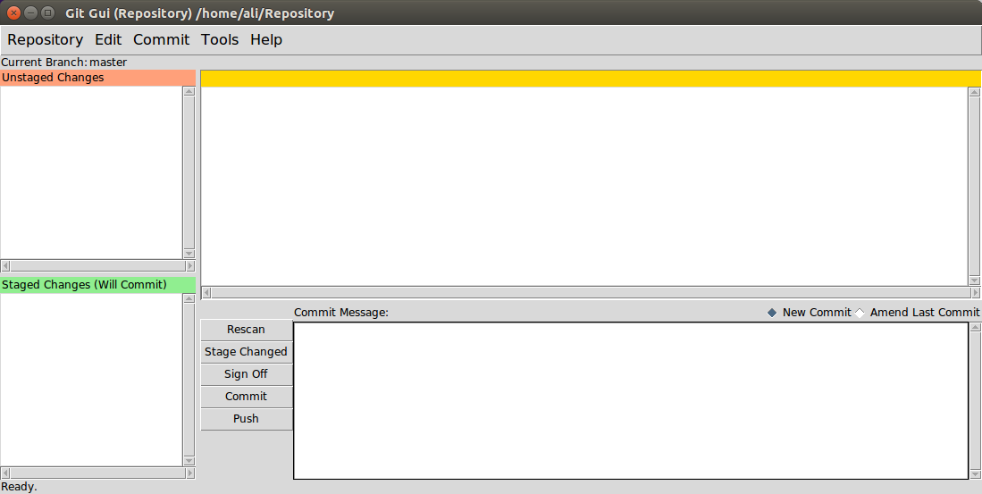This screenshot has height=494, width=982.
Task: Click up arrow of diff pane scrollbar
Action: click(x=975, y=92)
